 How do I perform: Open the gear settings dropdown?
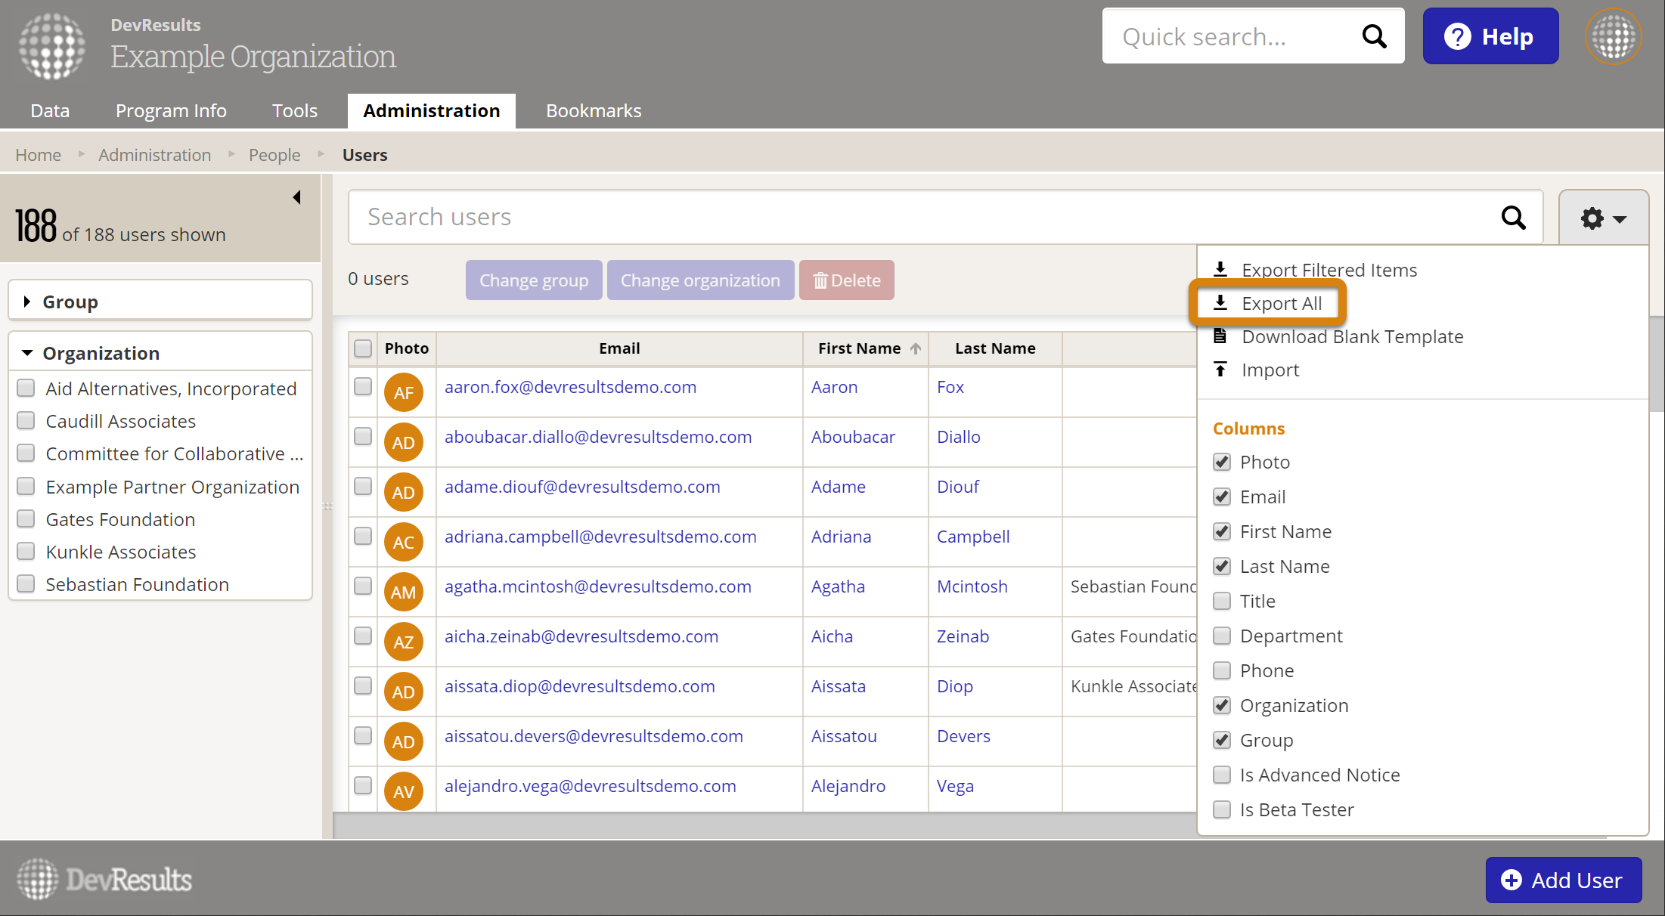(1603, 218)
